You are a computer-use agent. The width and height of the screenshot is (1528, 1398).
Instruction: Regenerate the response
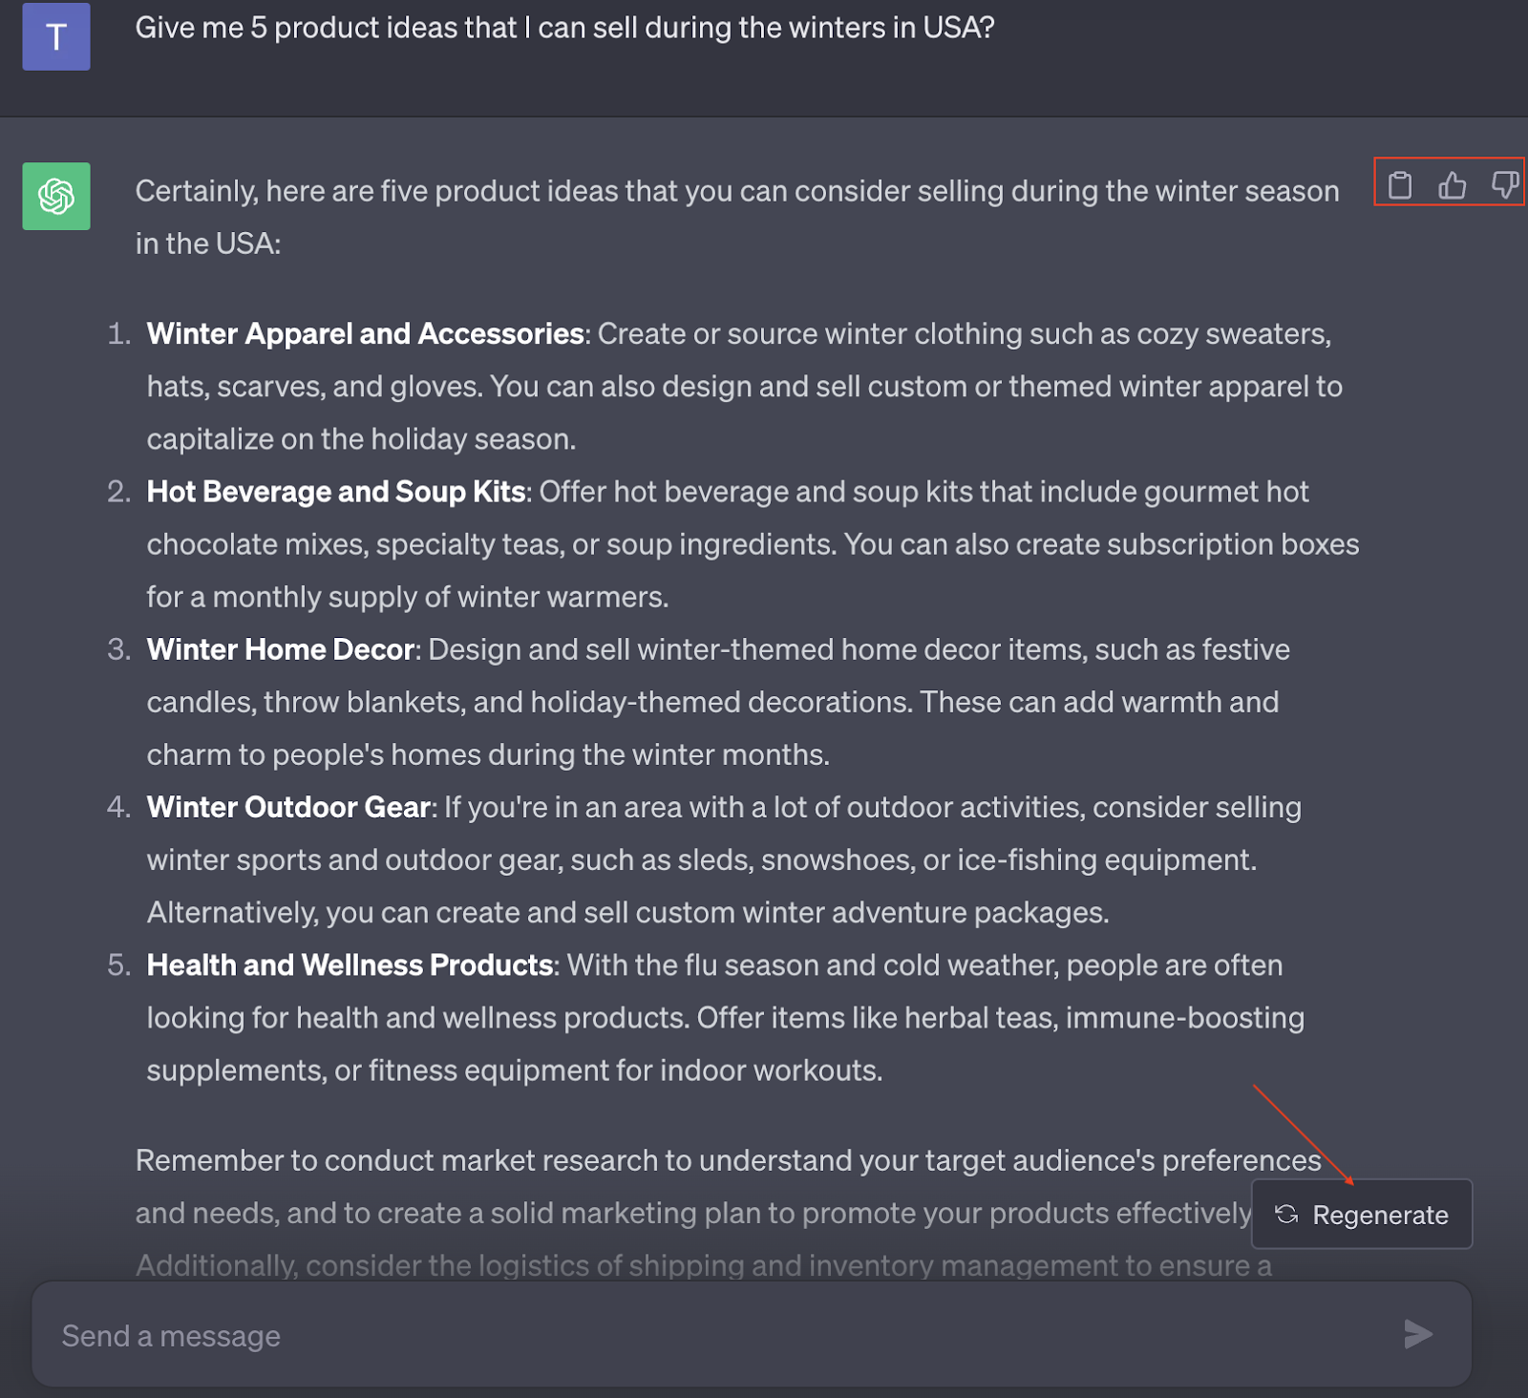[x=1379, y=1215]
